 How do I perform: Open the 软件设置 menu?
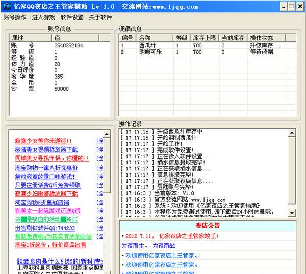[x=72, y=17]
